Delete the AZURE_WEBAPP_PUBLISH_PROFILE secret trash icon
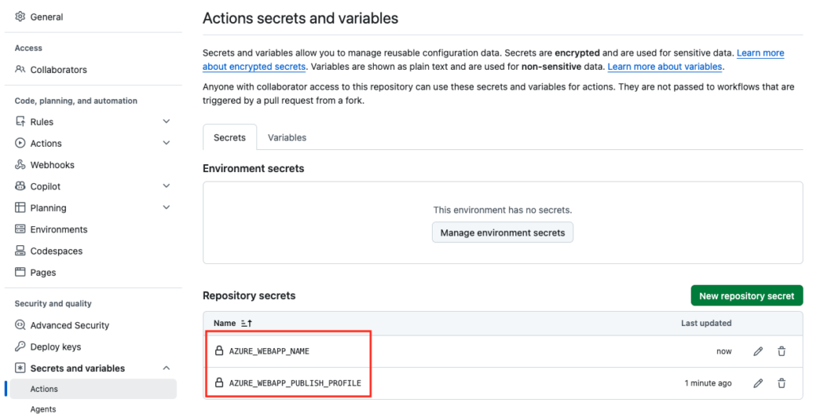Image resolution: width=813 pixels, height=414 pixels. [x=781, y=383]
